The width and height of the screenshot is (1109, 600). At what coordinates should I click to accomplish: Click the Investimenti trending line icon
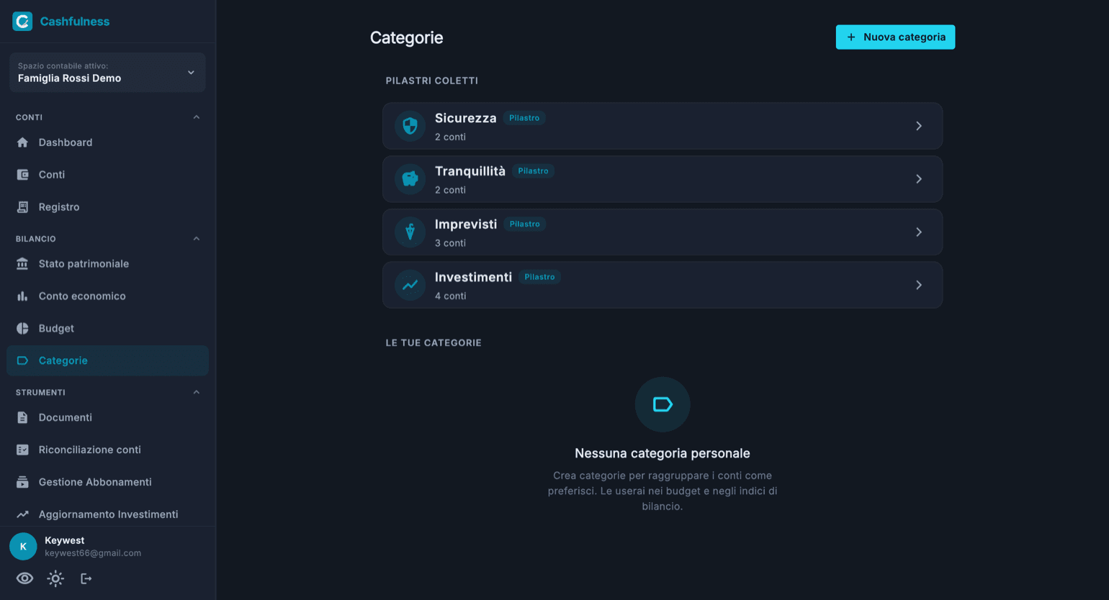(x=410, y=286)
